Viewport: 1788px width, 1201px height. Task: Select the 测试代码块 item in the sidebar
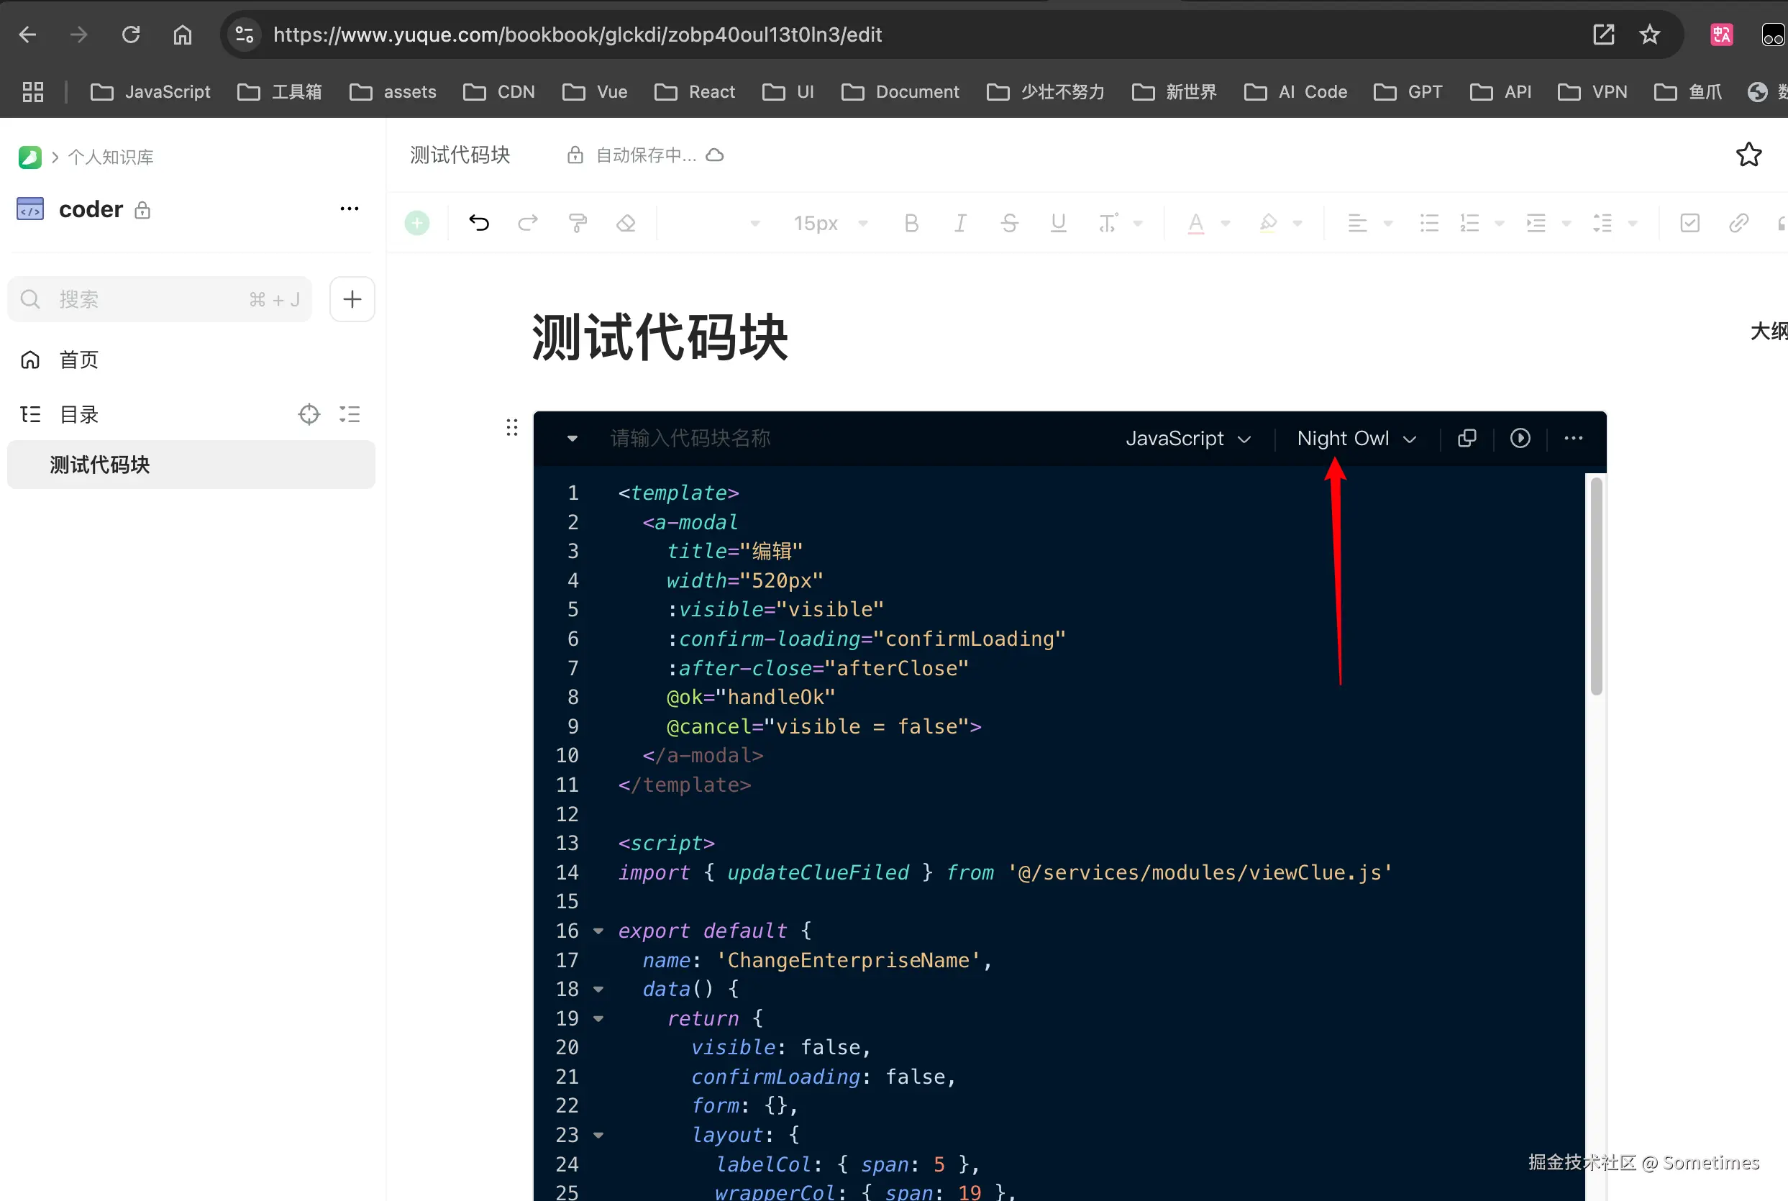tap(99, 464)
